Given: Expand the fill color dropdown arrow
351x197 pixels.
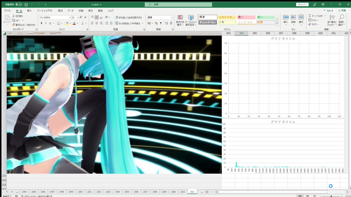Looking at the screenshot, I should point(70,23).
